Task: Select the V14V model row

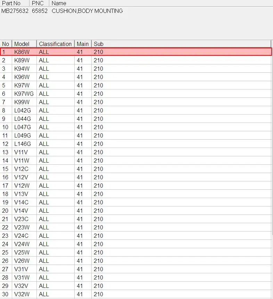Action: point(136,211)
